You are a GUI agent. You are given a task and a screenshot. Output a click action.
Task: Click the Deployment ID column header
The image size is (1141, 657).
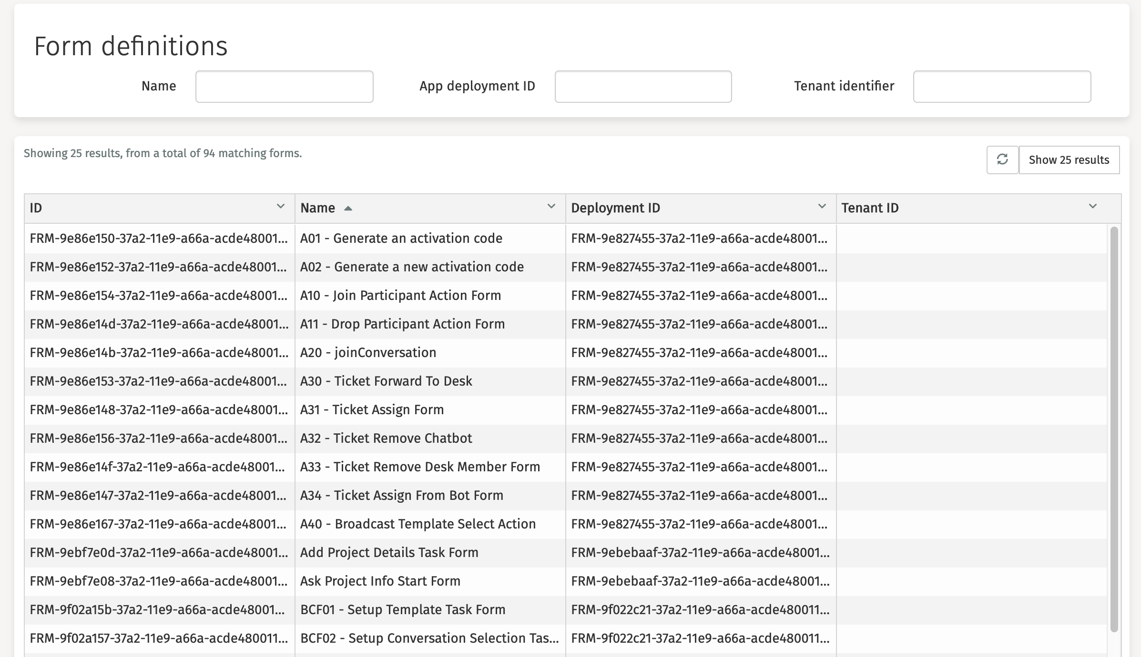pyautogui.click(x=615, y=208)
